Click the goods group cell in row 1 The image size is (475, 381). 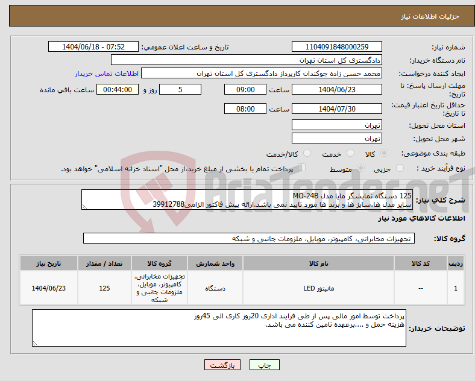[159, 288]
